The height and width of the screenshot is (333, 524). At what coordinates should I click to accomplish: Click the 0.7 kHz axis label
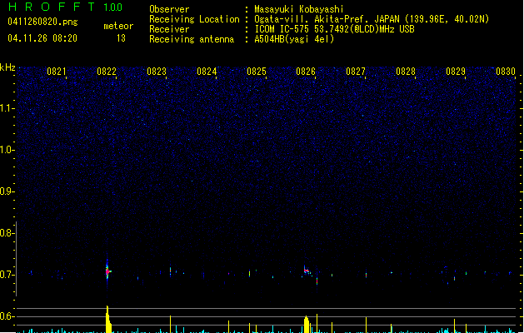coord(7,275)
